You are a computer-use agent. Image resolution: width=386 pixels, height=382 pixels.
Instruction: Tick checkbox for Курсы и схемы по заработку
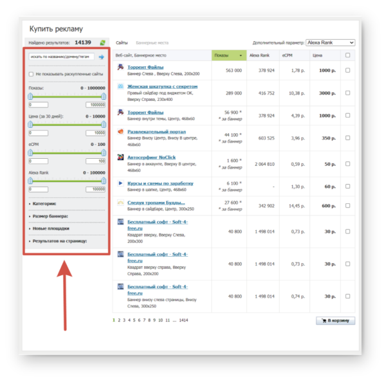point(347,186)
